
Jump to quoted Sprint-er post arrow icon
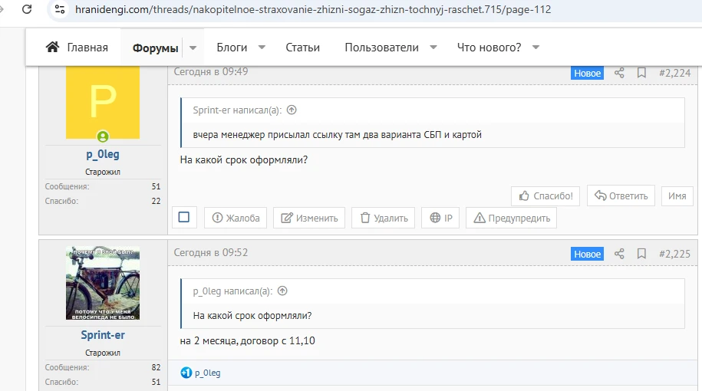point(292,110)
